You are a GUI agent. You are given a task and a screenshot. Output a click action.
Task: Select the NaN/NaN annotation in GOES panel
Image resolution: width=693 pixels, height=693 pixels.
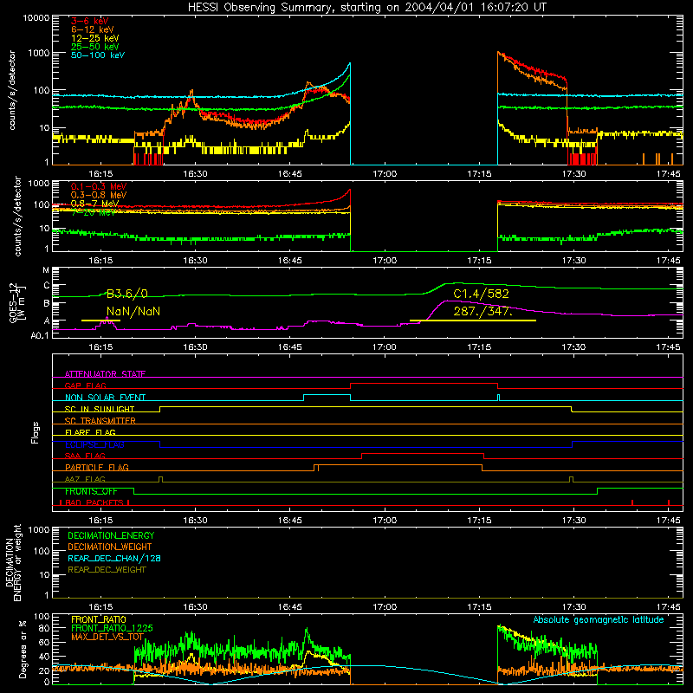coord(133,312)
